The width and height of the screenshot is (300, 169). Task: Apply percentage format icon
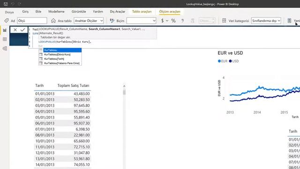click(173, 21)
